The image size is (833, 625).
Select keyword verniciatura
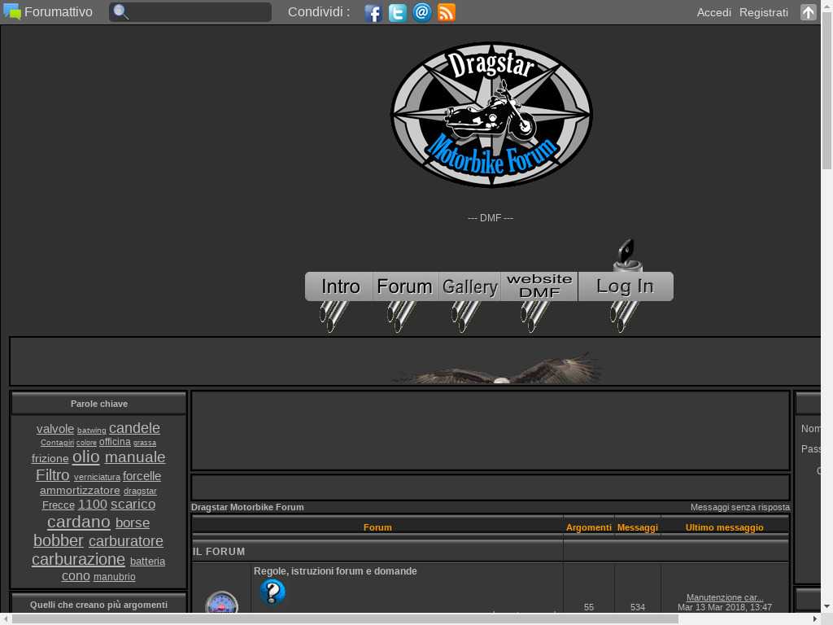[x=97, y=477]
